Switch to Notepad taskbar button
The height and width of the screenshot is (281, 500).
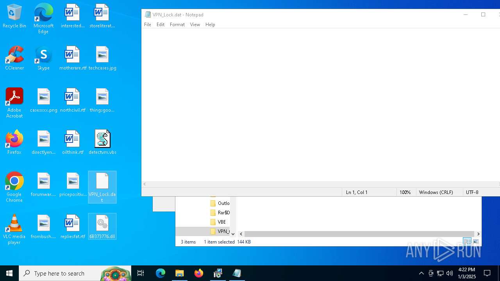[x=237, y=273]
